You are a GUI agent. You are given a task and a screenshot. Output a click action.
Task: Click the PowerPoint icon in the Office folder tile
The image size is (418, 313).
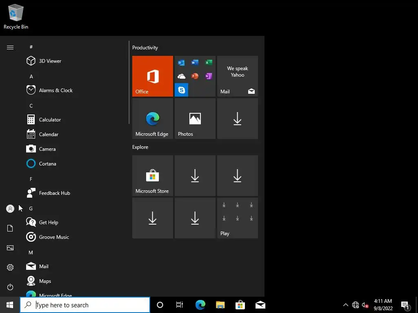tap(195, 76)
